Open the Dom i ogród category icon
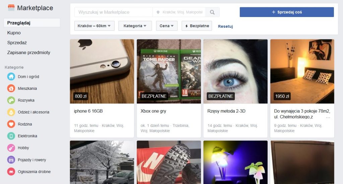 [x=11, y=76]
